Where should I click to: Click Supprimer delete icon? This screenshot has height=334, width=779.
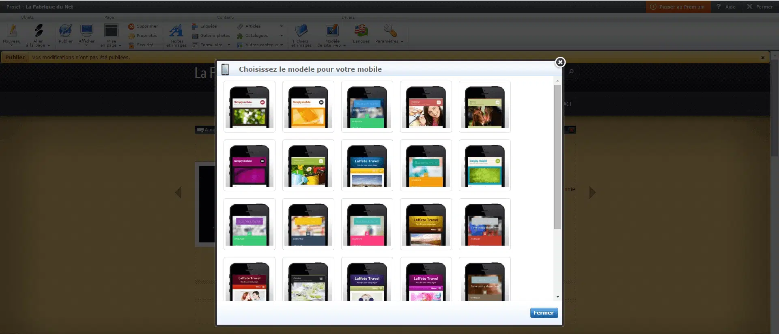coord(131,26)
